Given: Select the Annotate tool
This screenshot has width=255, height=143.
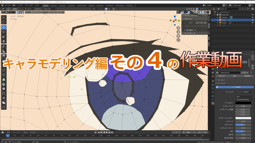Looking at the screenshot, I should 4,47.
